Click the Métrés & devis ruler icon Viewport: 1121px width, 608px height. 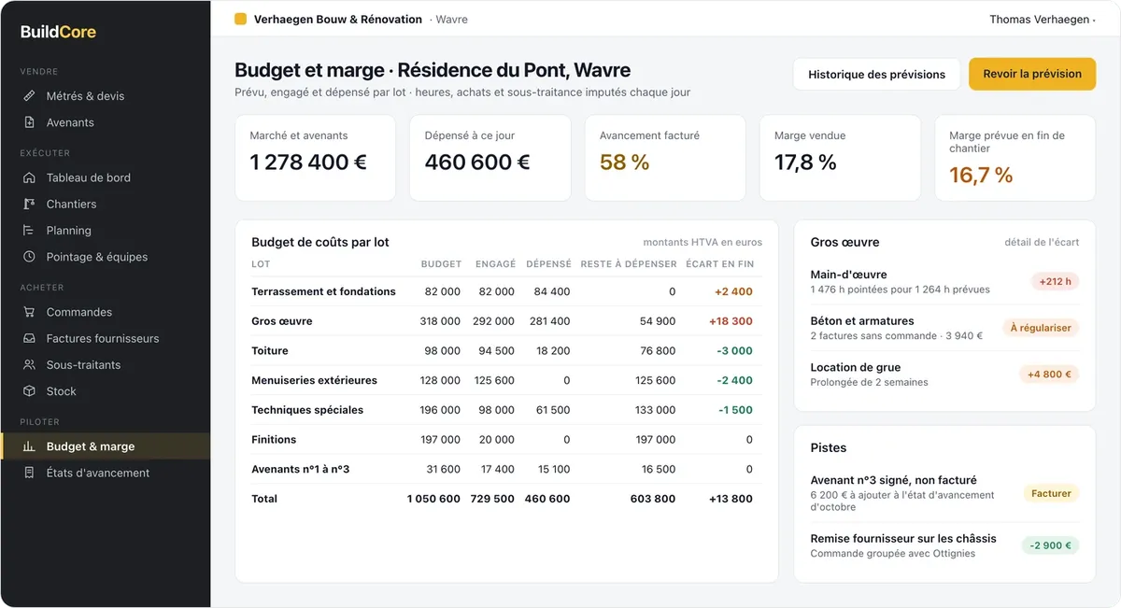coord(29,96)
